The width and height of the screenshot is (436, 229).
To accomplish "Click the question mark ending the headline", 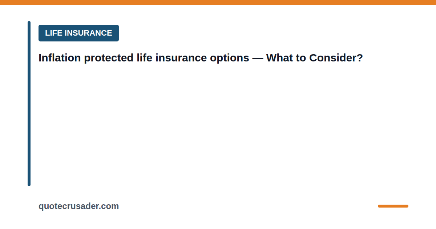I will [360, 58].
